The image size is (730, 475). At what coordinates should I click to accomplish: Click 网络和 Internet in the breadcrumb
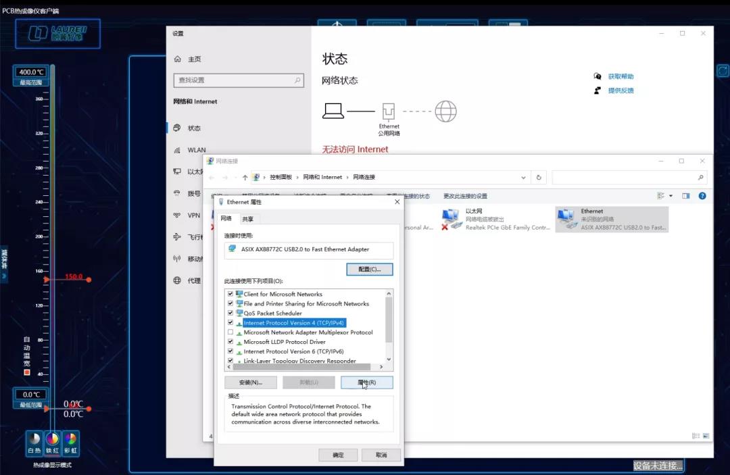click(x=322, y=177)
